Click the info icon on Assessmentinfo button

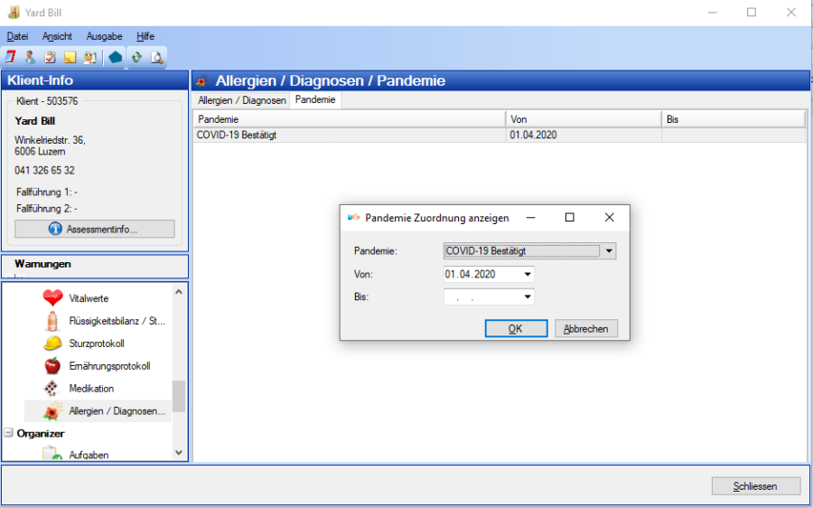(x=55, y=229)
